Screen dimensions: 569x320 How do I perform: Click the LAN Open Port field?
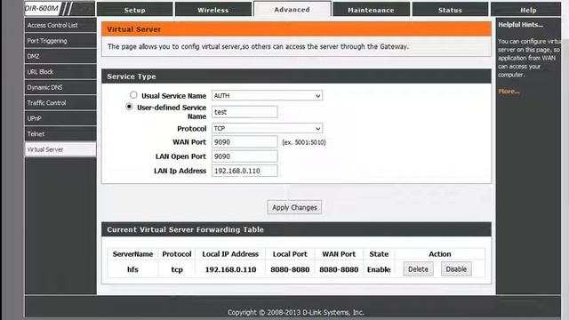tap(245, 156)
